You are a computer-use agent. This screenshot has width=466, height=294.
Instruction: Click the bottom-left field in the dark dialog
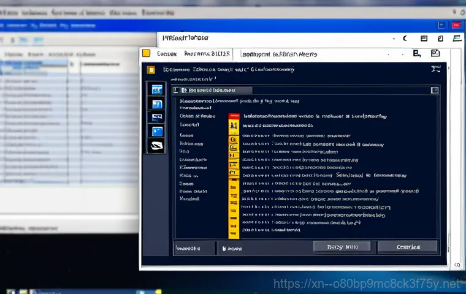[x=194, y=248]
